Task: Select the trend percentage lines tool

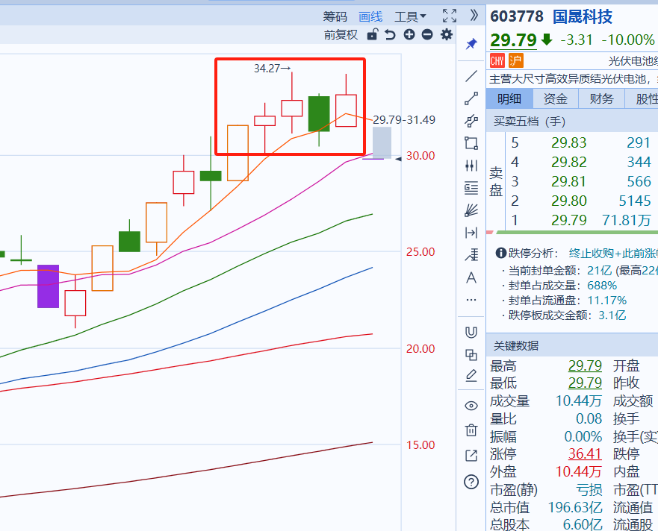Action: (471, 255)
